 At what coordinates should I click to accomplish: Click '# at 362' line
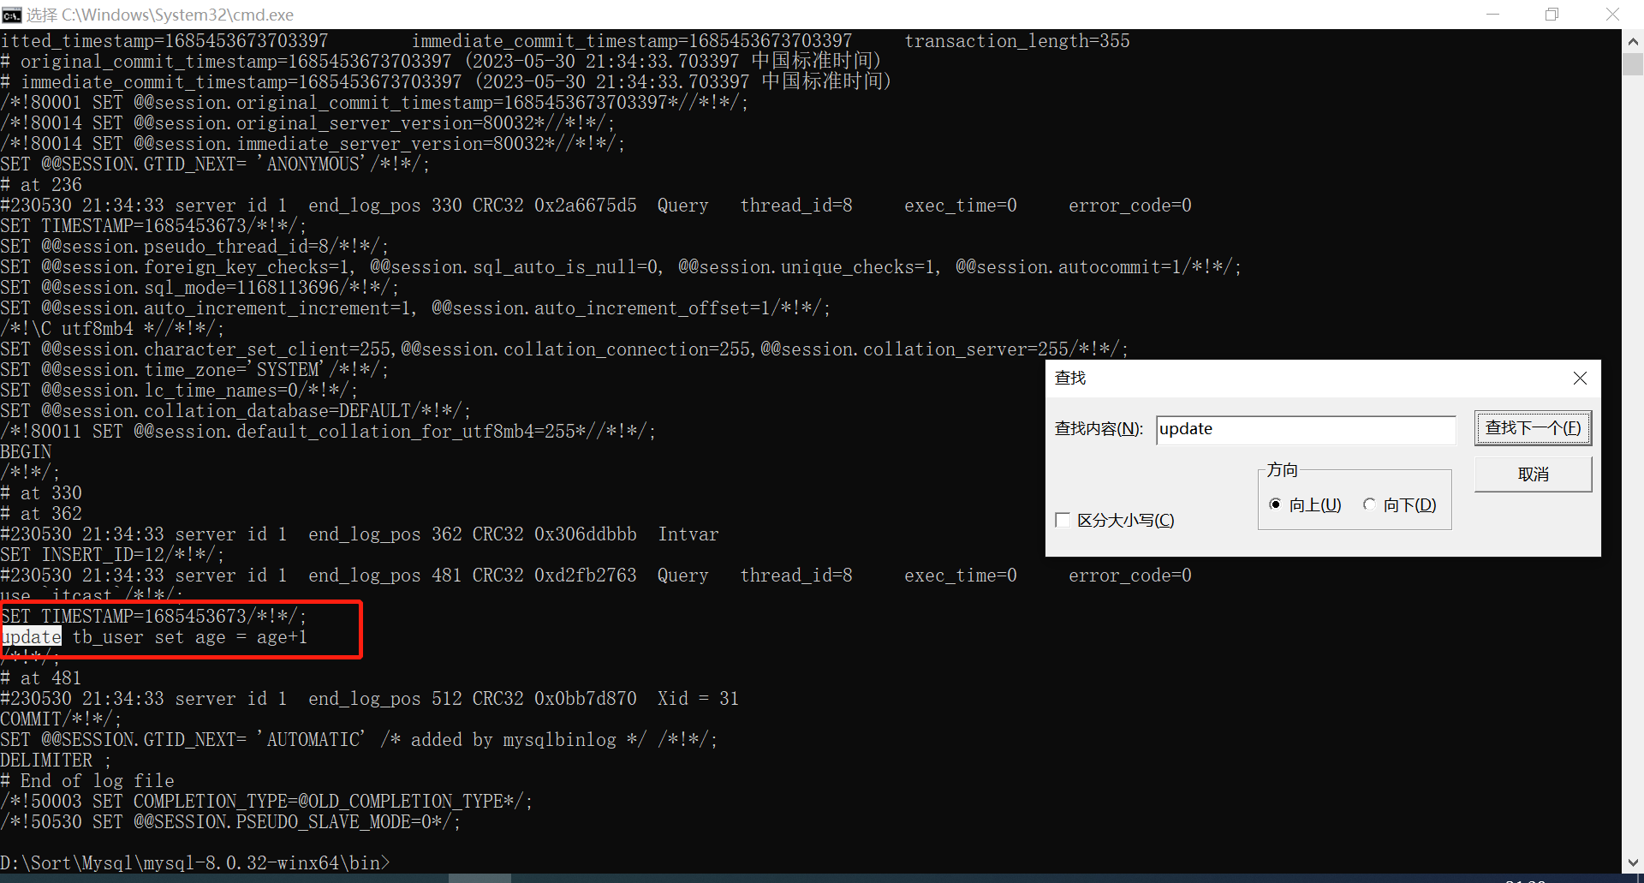[x=41, y=514]
